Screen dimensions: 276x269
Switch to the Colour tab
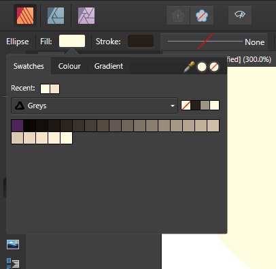pos(69,66)
